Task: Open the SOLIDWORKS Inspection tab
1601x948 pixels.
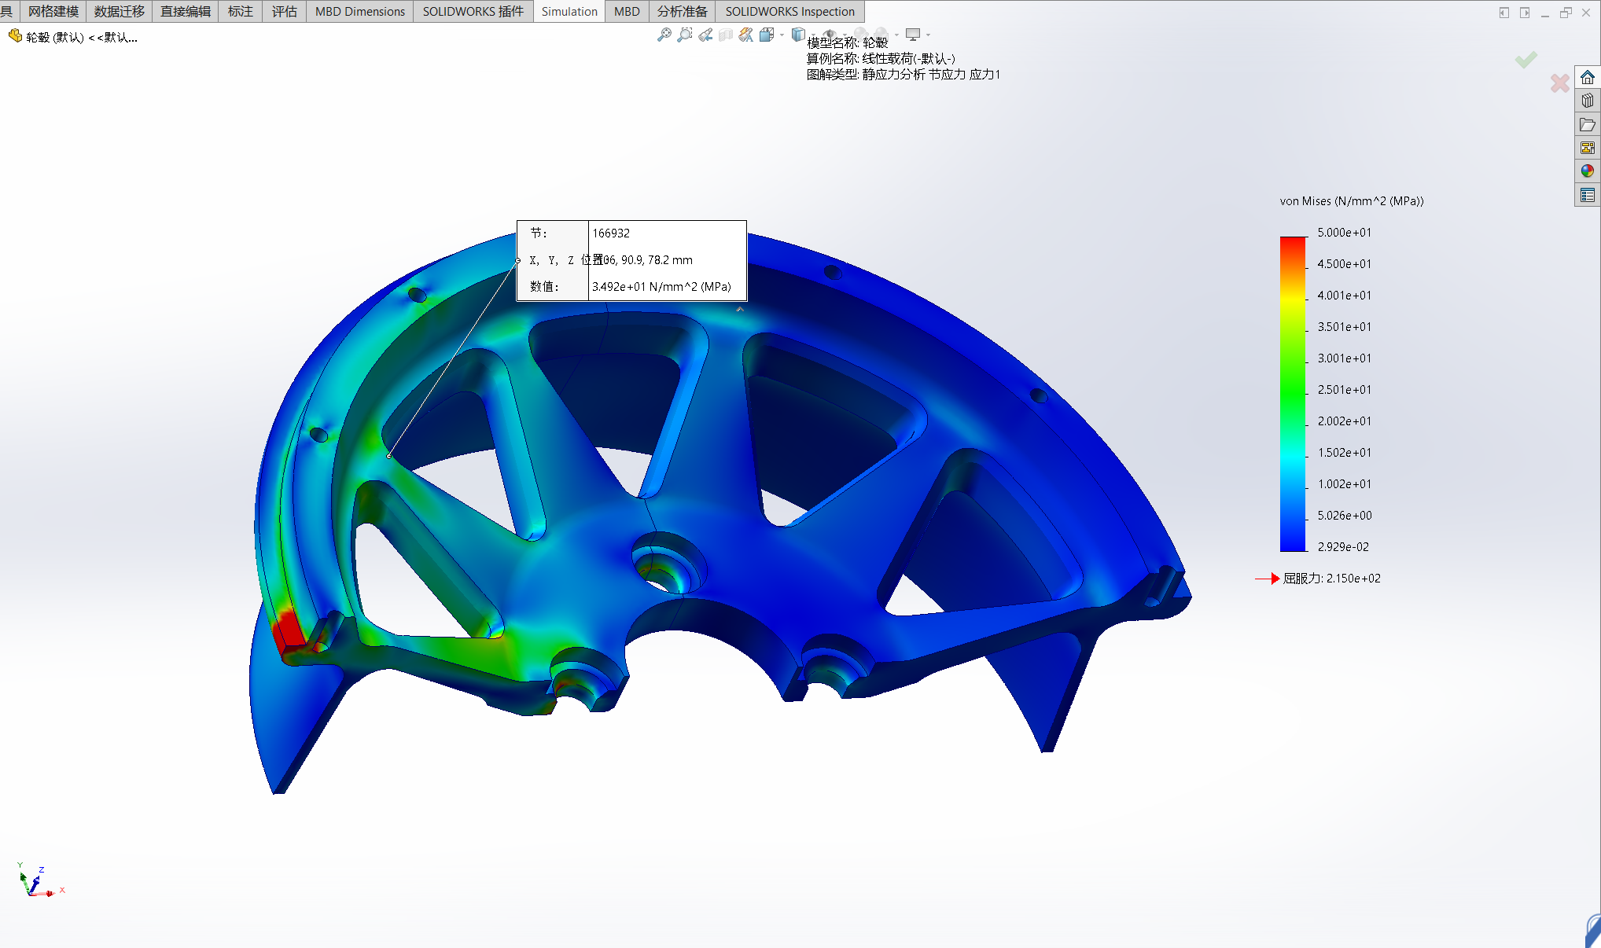Action: tap(789, 11)
